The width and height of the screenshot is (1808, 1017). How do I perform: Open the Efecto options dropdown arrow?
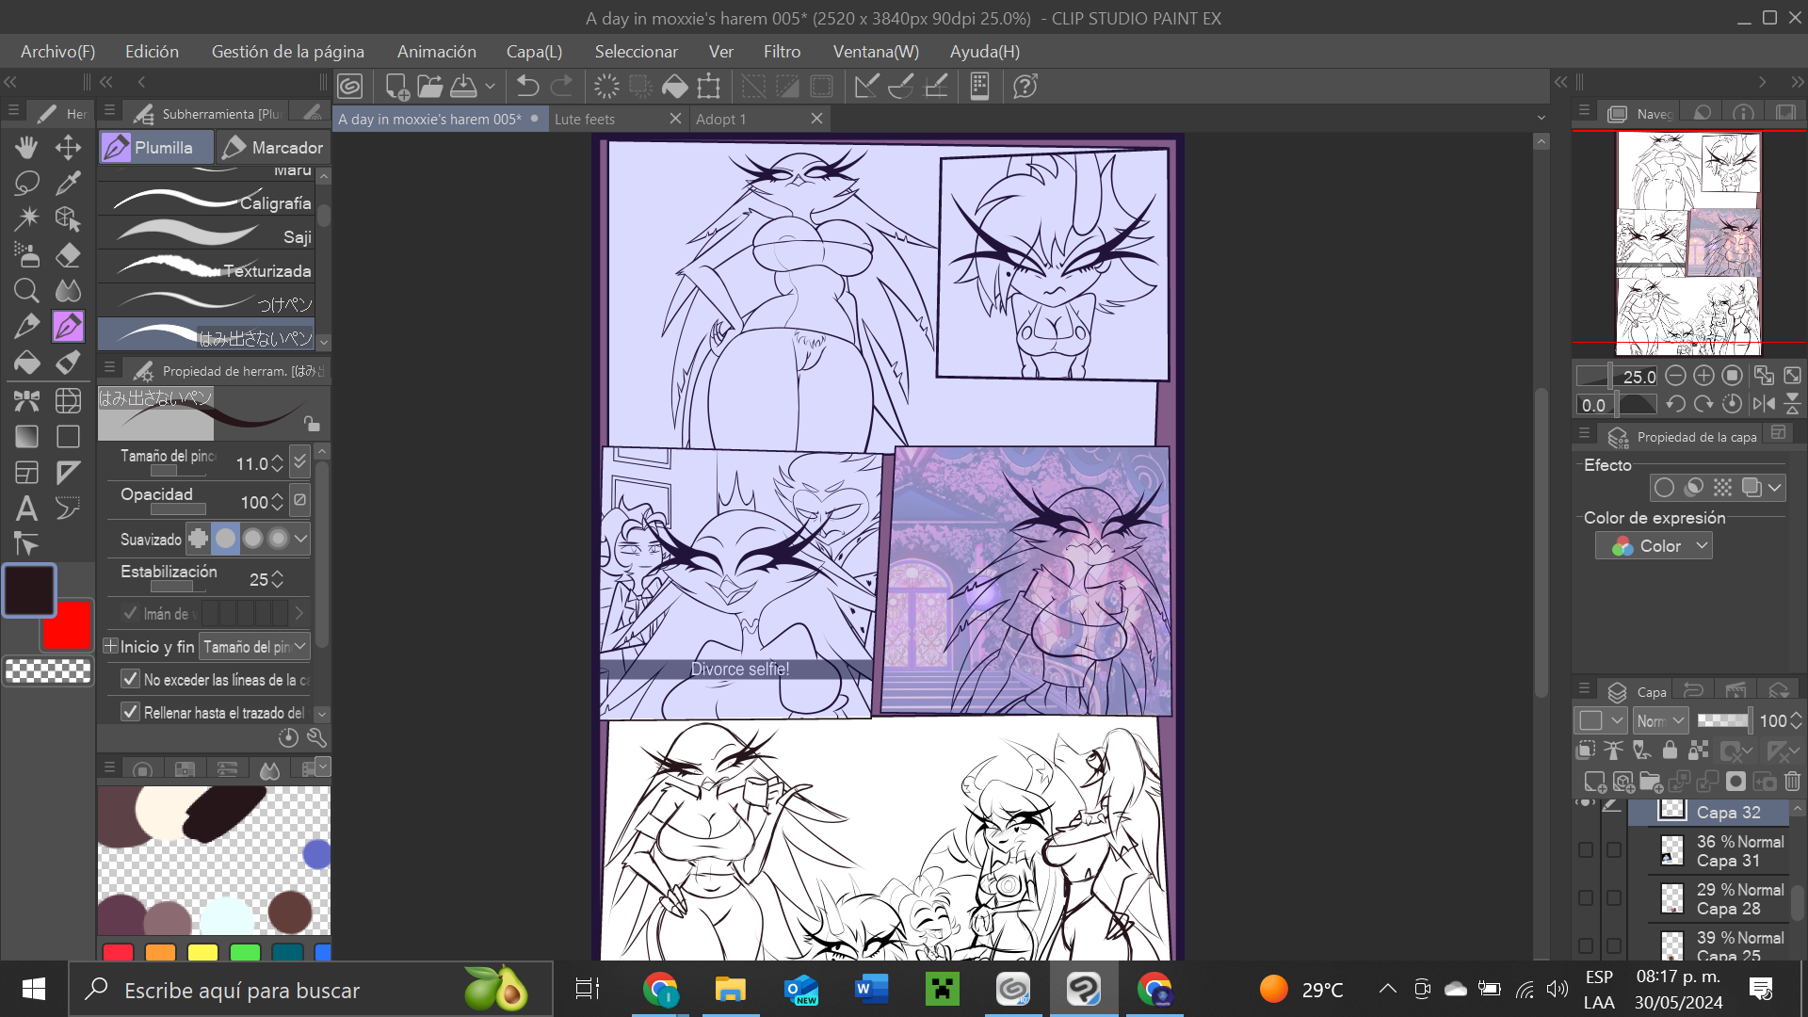[1775, 487]
